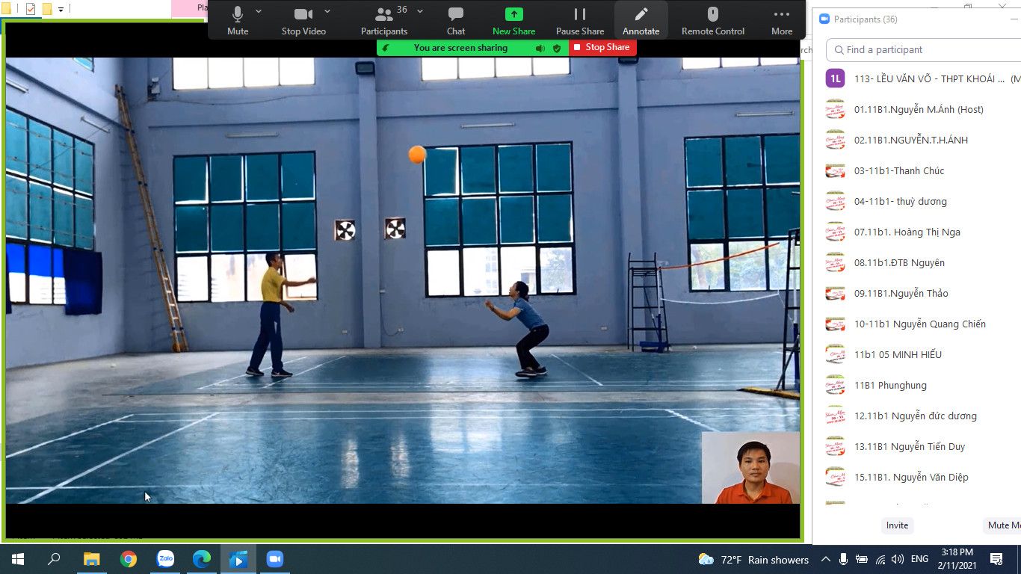The image size is (1021, 574).
Task: Click the Invite button
Action: (897, 525)
